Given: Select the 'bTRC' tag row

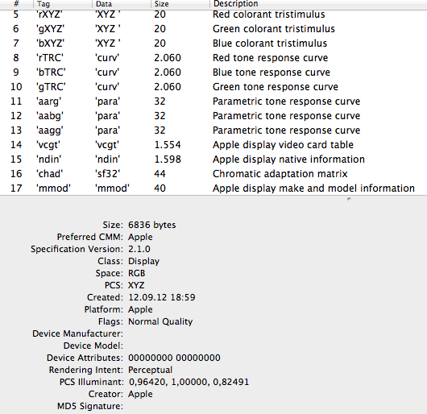Looking at the screenshot, I should pos(213,72).
